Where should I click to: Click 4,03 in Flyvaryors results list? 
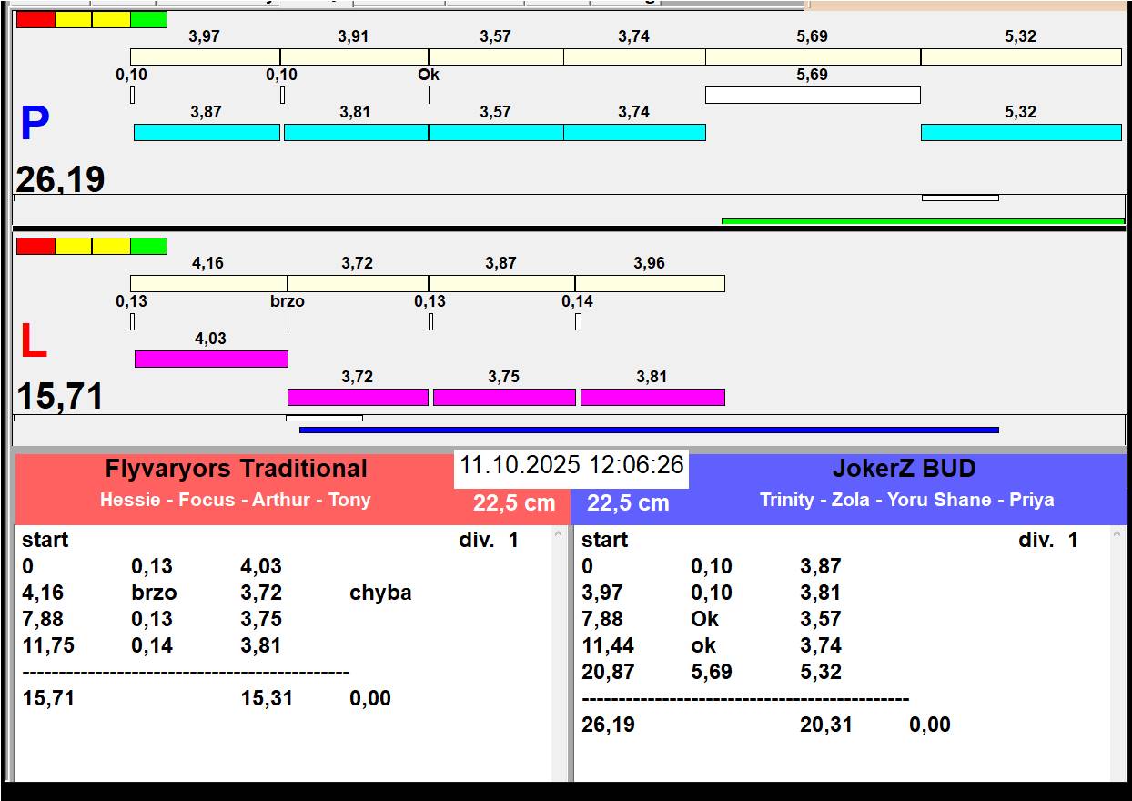[x=261, y=566]
